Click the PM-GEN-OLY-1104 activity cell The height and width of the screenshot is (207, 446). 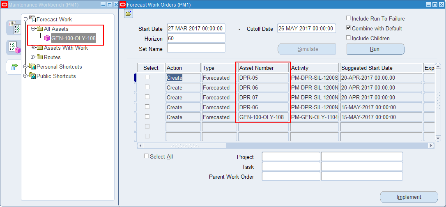pos(315,117)
